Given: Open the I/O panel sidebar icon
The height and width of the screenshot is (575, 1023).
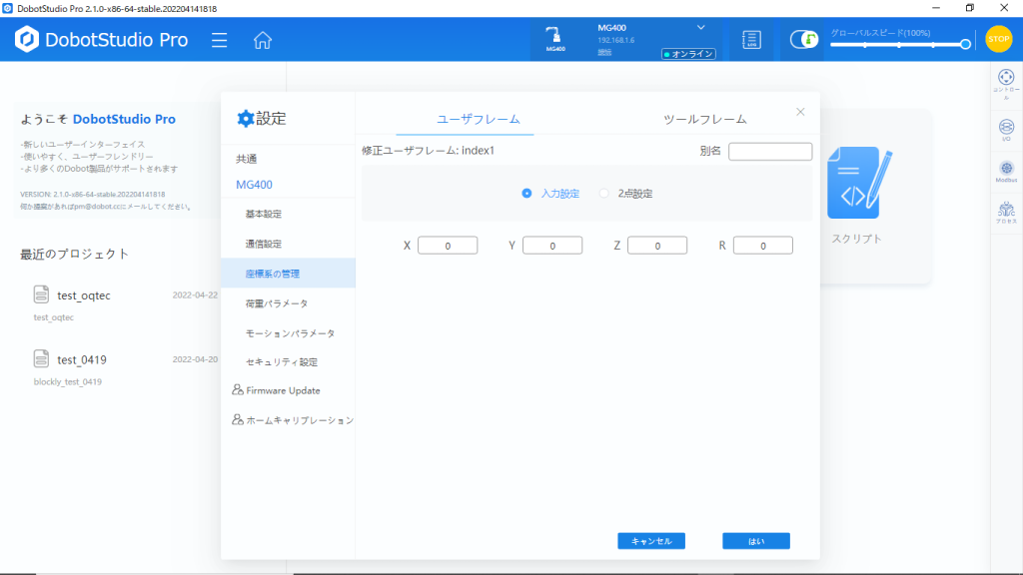Looking at the screenshot, I should click(x=1006, y=130).
